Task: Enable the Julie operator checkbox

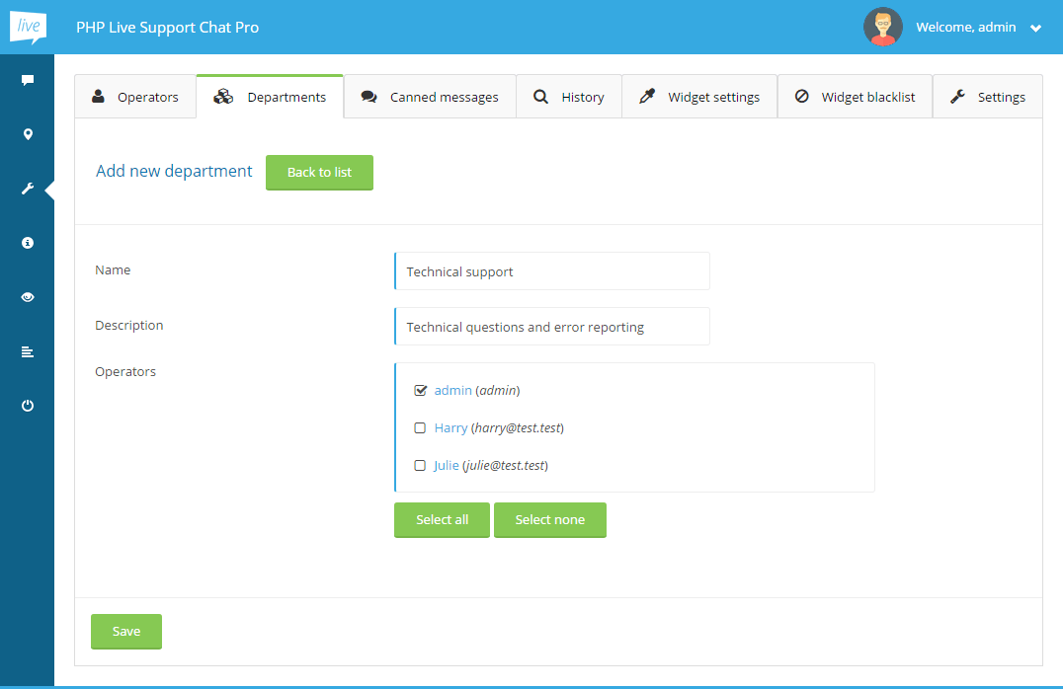Action: click(420, 466)
